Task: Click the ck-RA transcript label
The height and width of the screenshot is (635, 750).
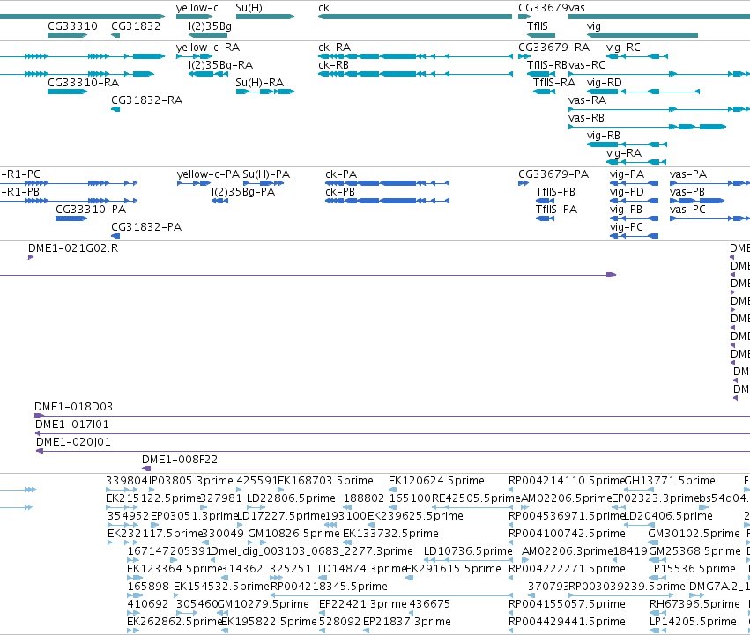Action: (334, 48)
